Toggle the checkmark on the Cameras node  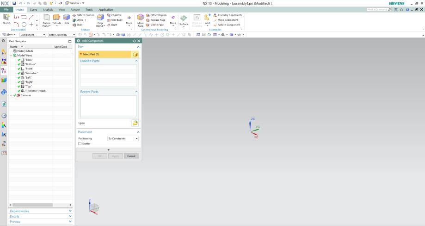click(15, 95)
